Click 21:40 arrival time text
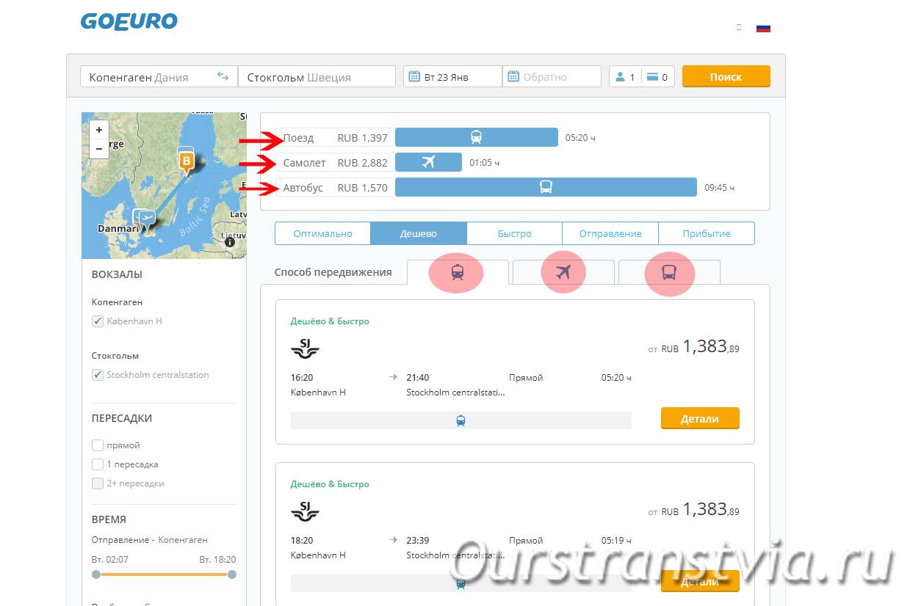The height and width of the screenshot is (606, 910). [417, 377]
